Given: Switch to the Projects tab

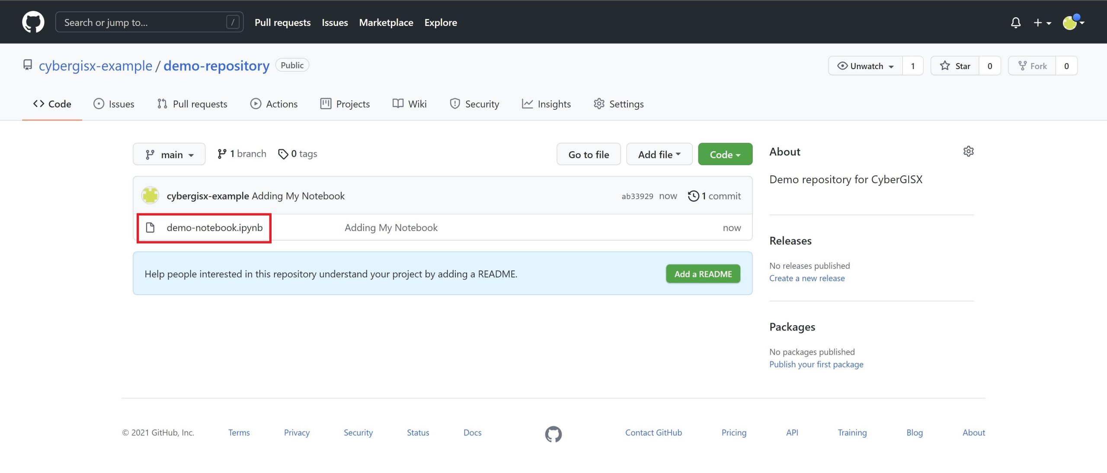Looking at the screenshot, I should pos(345,104).
